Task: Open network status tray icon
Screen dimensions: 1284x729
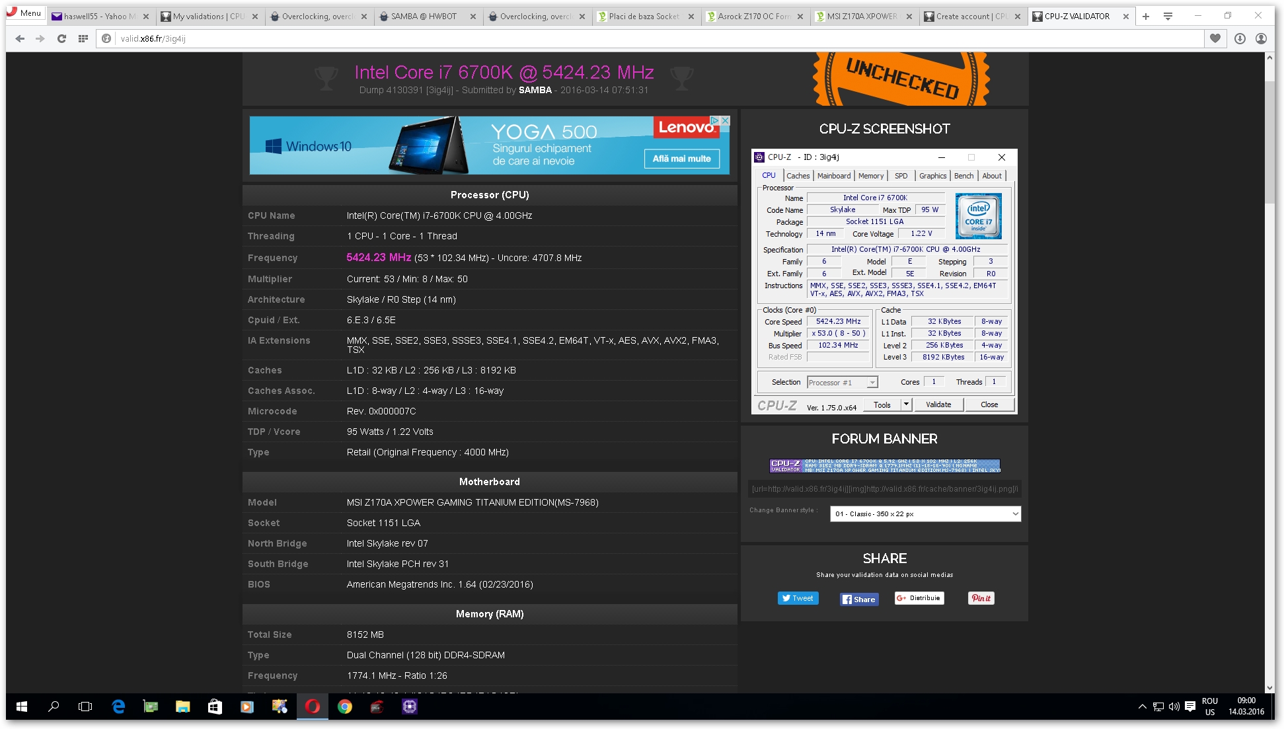Action: click(1158, 707)
